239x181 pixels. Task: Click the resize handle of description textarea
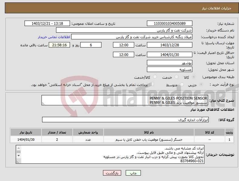[x=43, y=104]
